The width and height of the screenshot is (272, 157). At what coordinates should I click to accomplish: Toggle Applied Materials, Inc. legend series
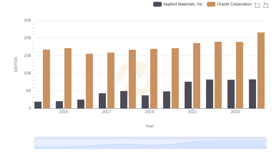[178, 4]
